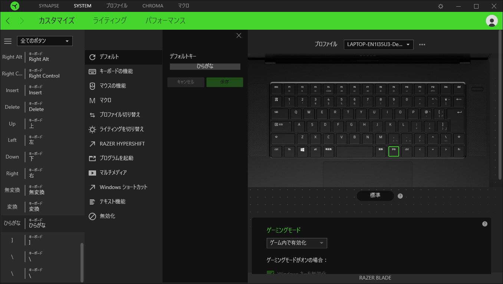
Task: Select the backspace arrow key on the keyboard
Action: click(459, 101)
